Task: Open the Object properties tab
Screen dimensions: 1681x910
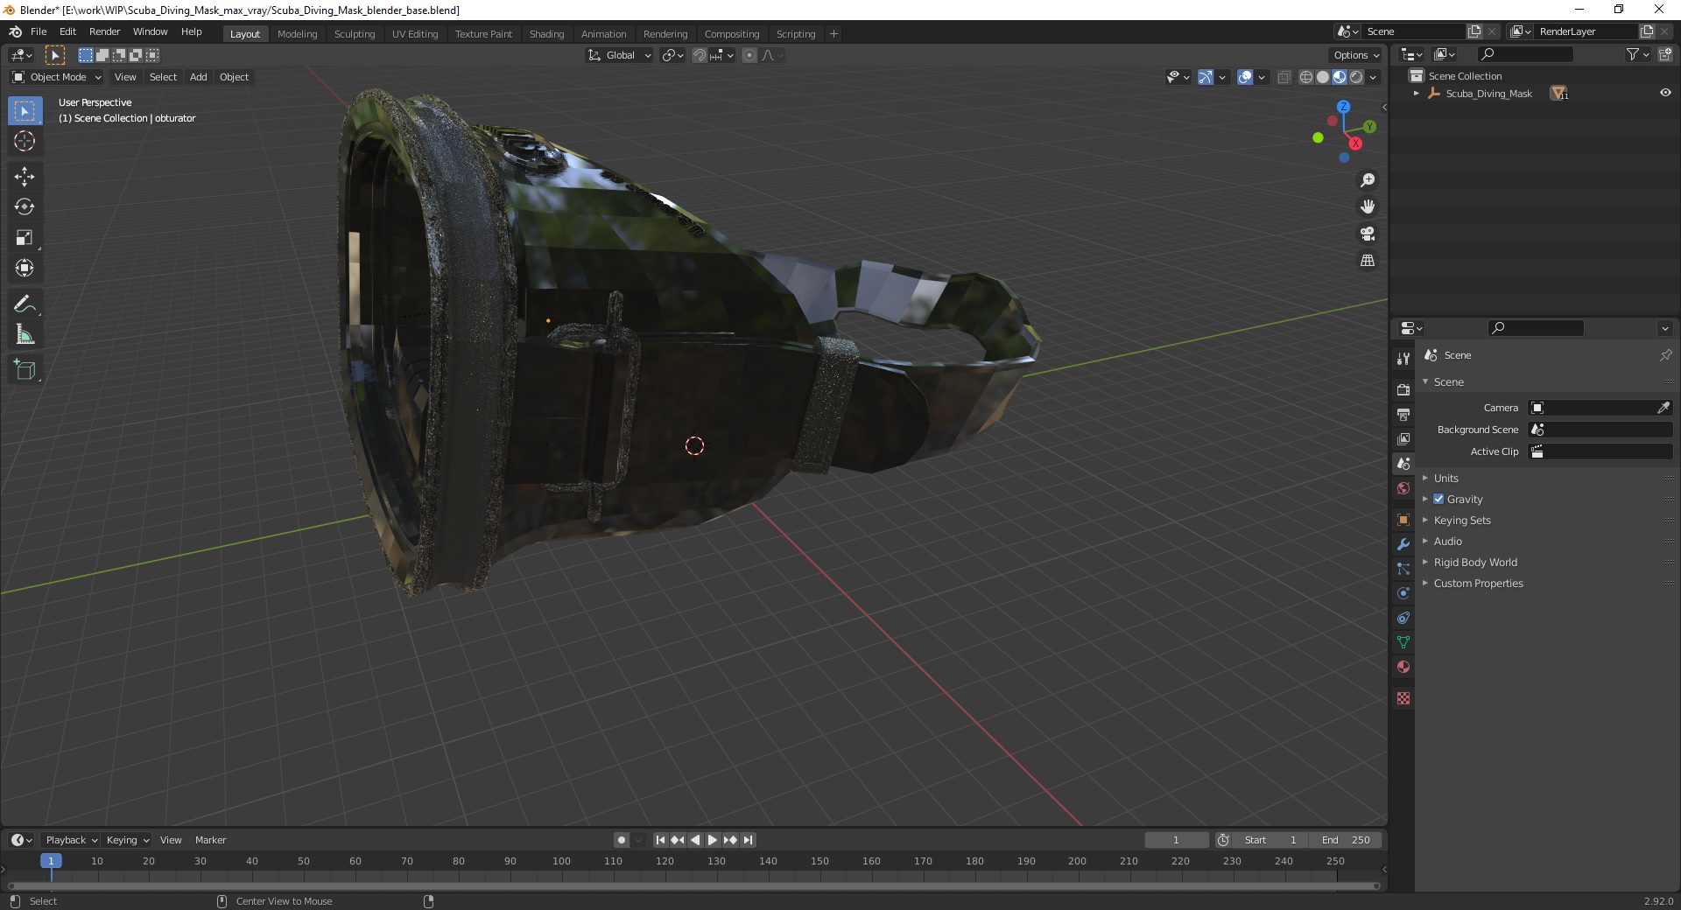Action: click(x=1403, y=520)
